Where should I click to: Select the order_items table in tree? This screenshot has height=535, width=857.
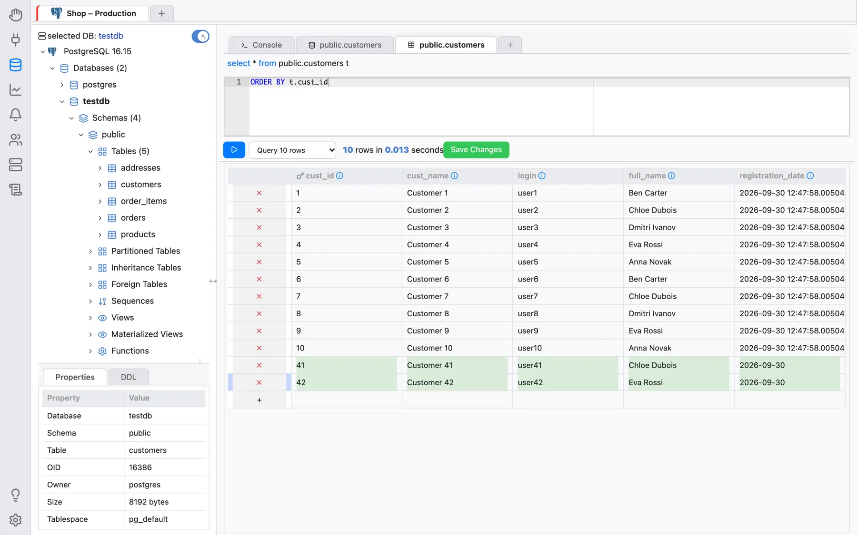coord(144,201)
